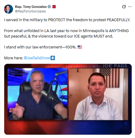Viewport: 135px width, 138px height.
Task: Open Rep. Tony Gonzales profile avatar
Action: (x=8, y=9)
